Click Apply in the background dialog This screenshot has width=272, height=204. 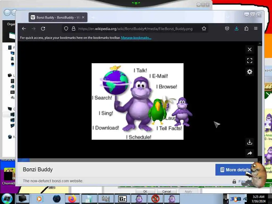[x=188, y=191]
